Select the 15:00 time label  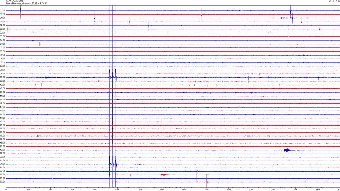3,122
